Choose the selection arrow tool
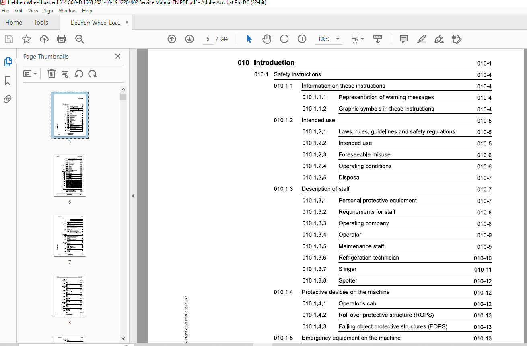The width and height of the screenshot is (527, 346). [x=249, y=39]
